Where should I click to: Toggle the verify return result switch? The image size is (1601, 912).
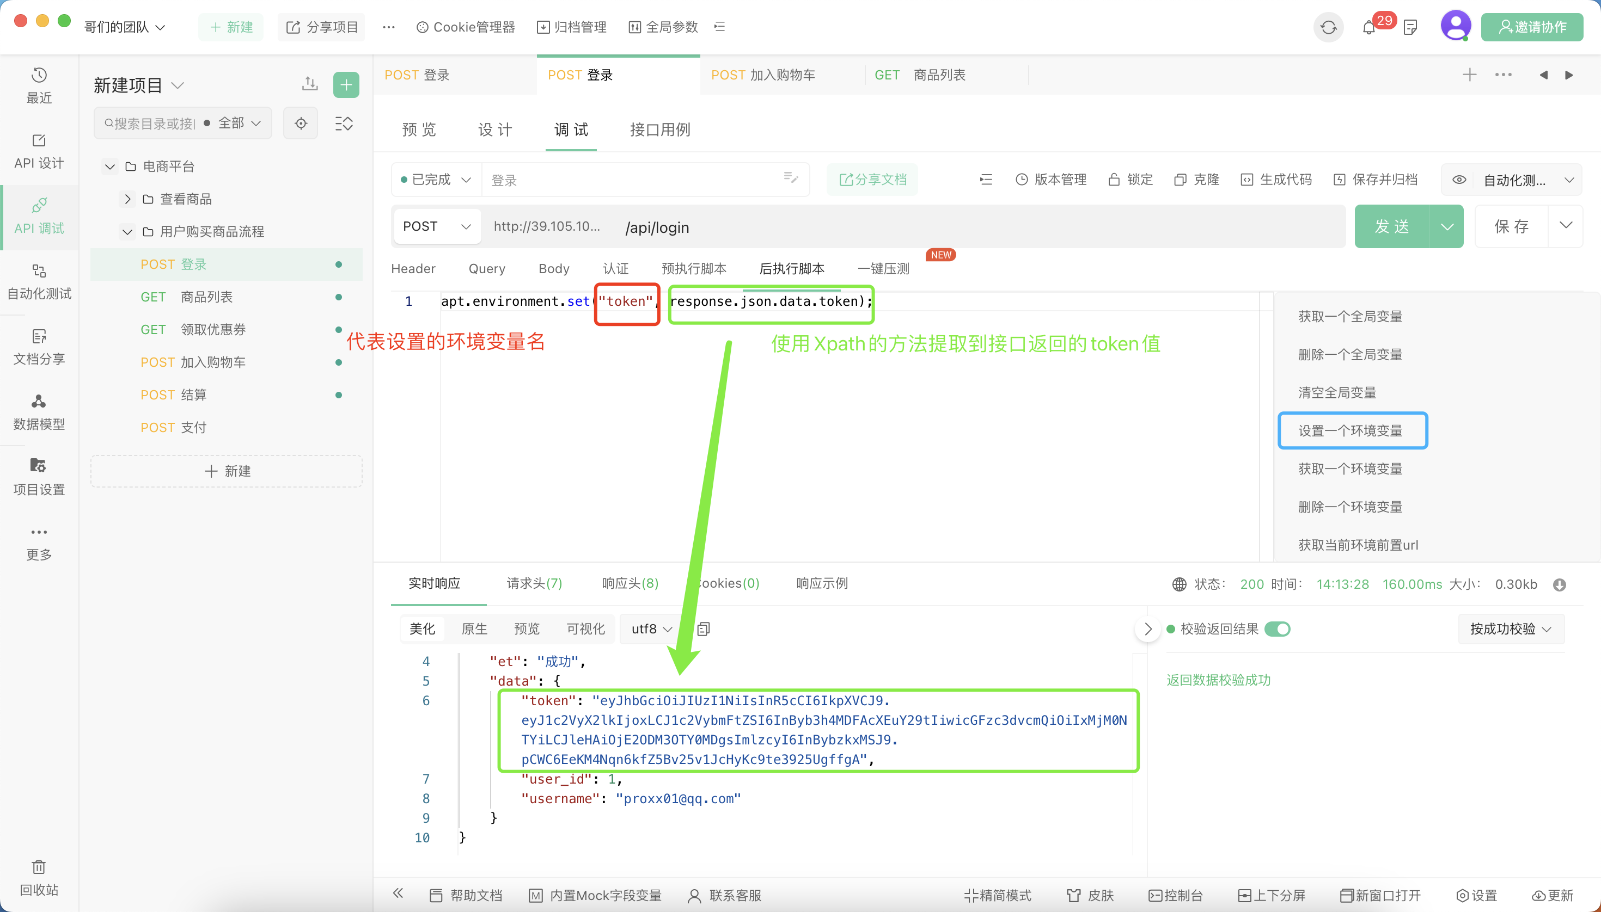coord(1278,629)
